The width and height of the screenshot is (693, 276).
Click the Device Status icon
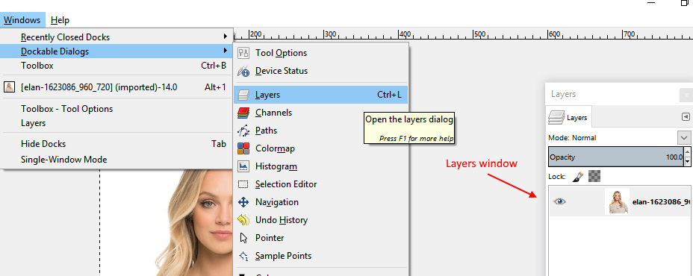pos(243,71)
